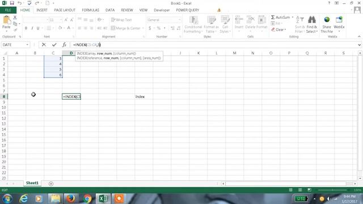The image size is (363, 204).
Task: Click the Fill button in Editing group
Action: coord(276,23)
